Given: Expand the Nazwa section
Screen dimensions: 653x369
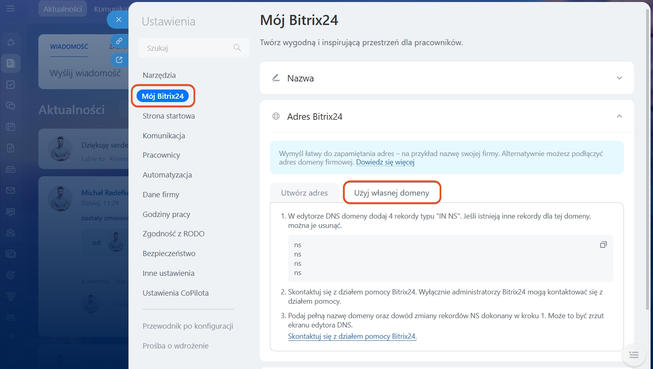Looking at the screenshot, I should (619, 78).
